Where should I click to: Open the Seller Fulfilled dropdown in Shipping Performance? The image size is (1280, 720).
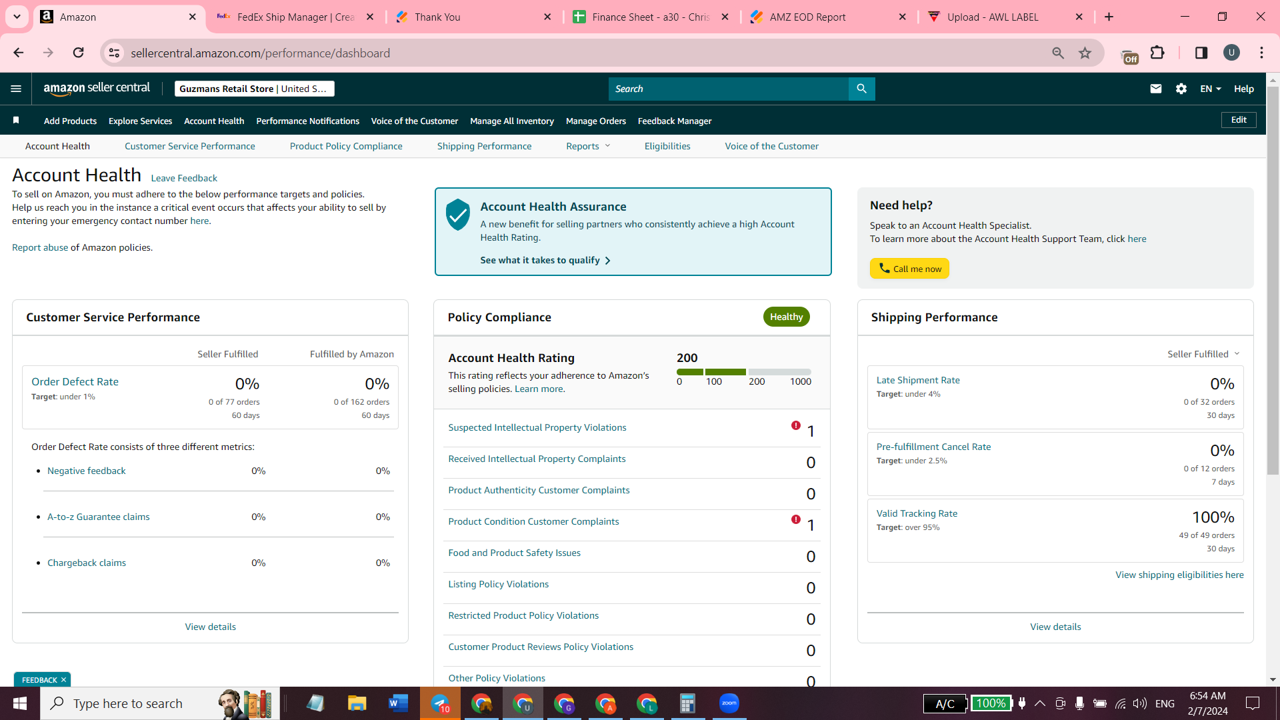click(1203, 354)
